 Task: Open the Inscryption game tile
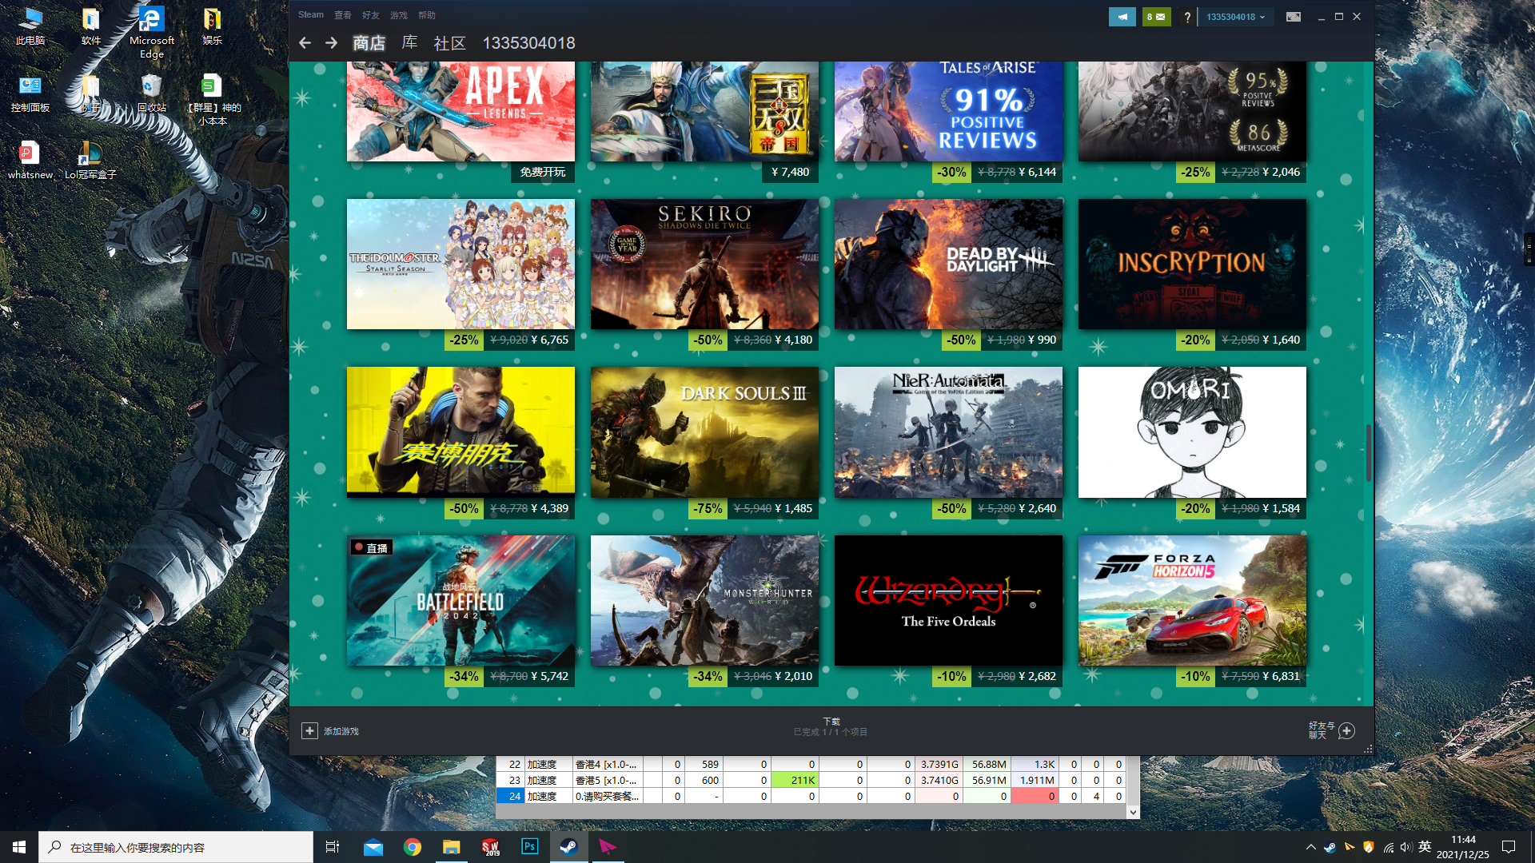point(1192,264)
